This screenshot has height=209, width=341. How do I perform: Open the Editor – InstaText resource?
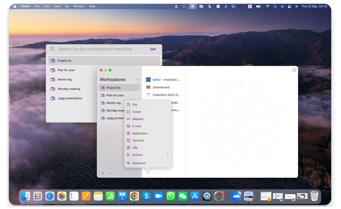tap(163, 80)
